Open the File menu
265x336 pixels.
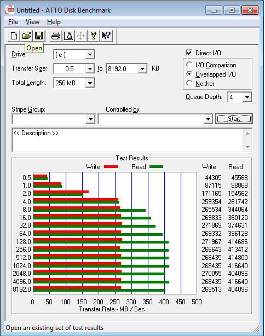pos(13,22)
